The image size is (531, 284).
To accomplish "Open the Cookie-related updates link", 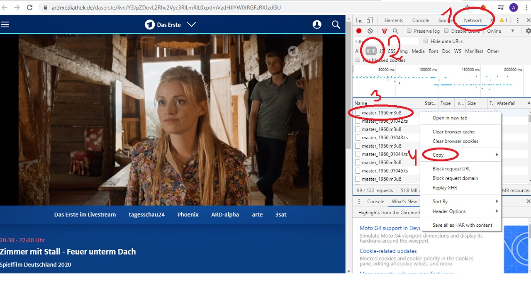I will [x=388, y=251].
